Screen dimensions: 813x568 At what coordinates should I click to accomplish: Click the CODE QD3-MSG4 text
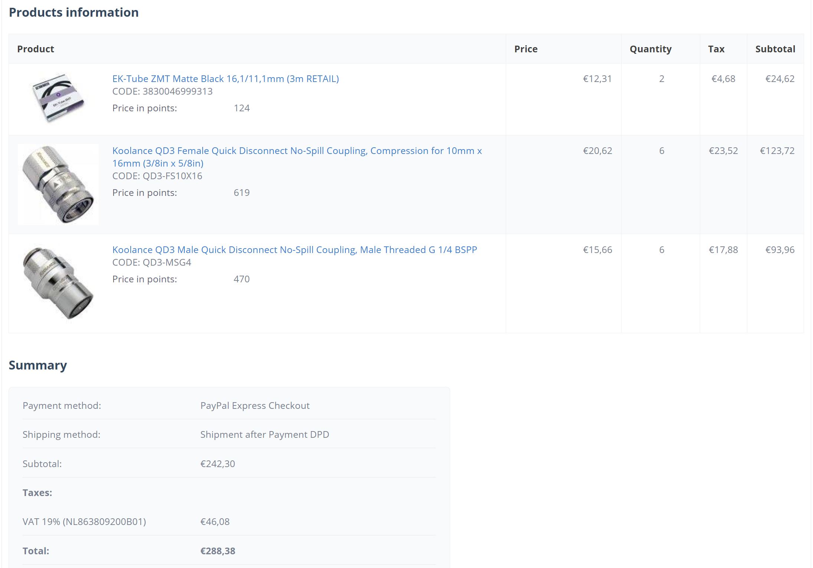(x=151, y=262)
